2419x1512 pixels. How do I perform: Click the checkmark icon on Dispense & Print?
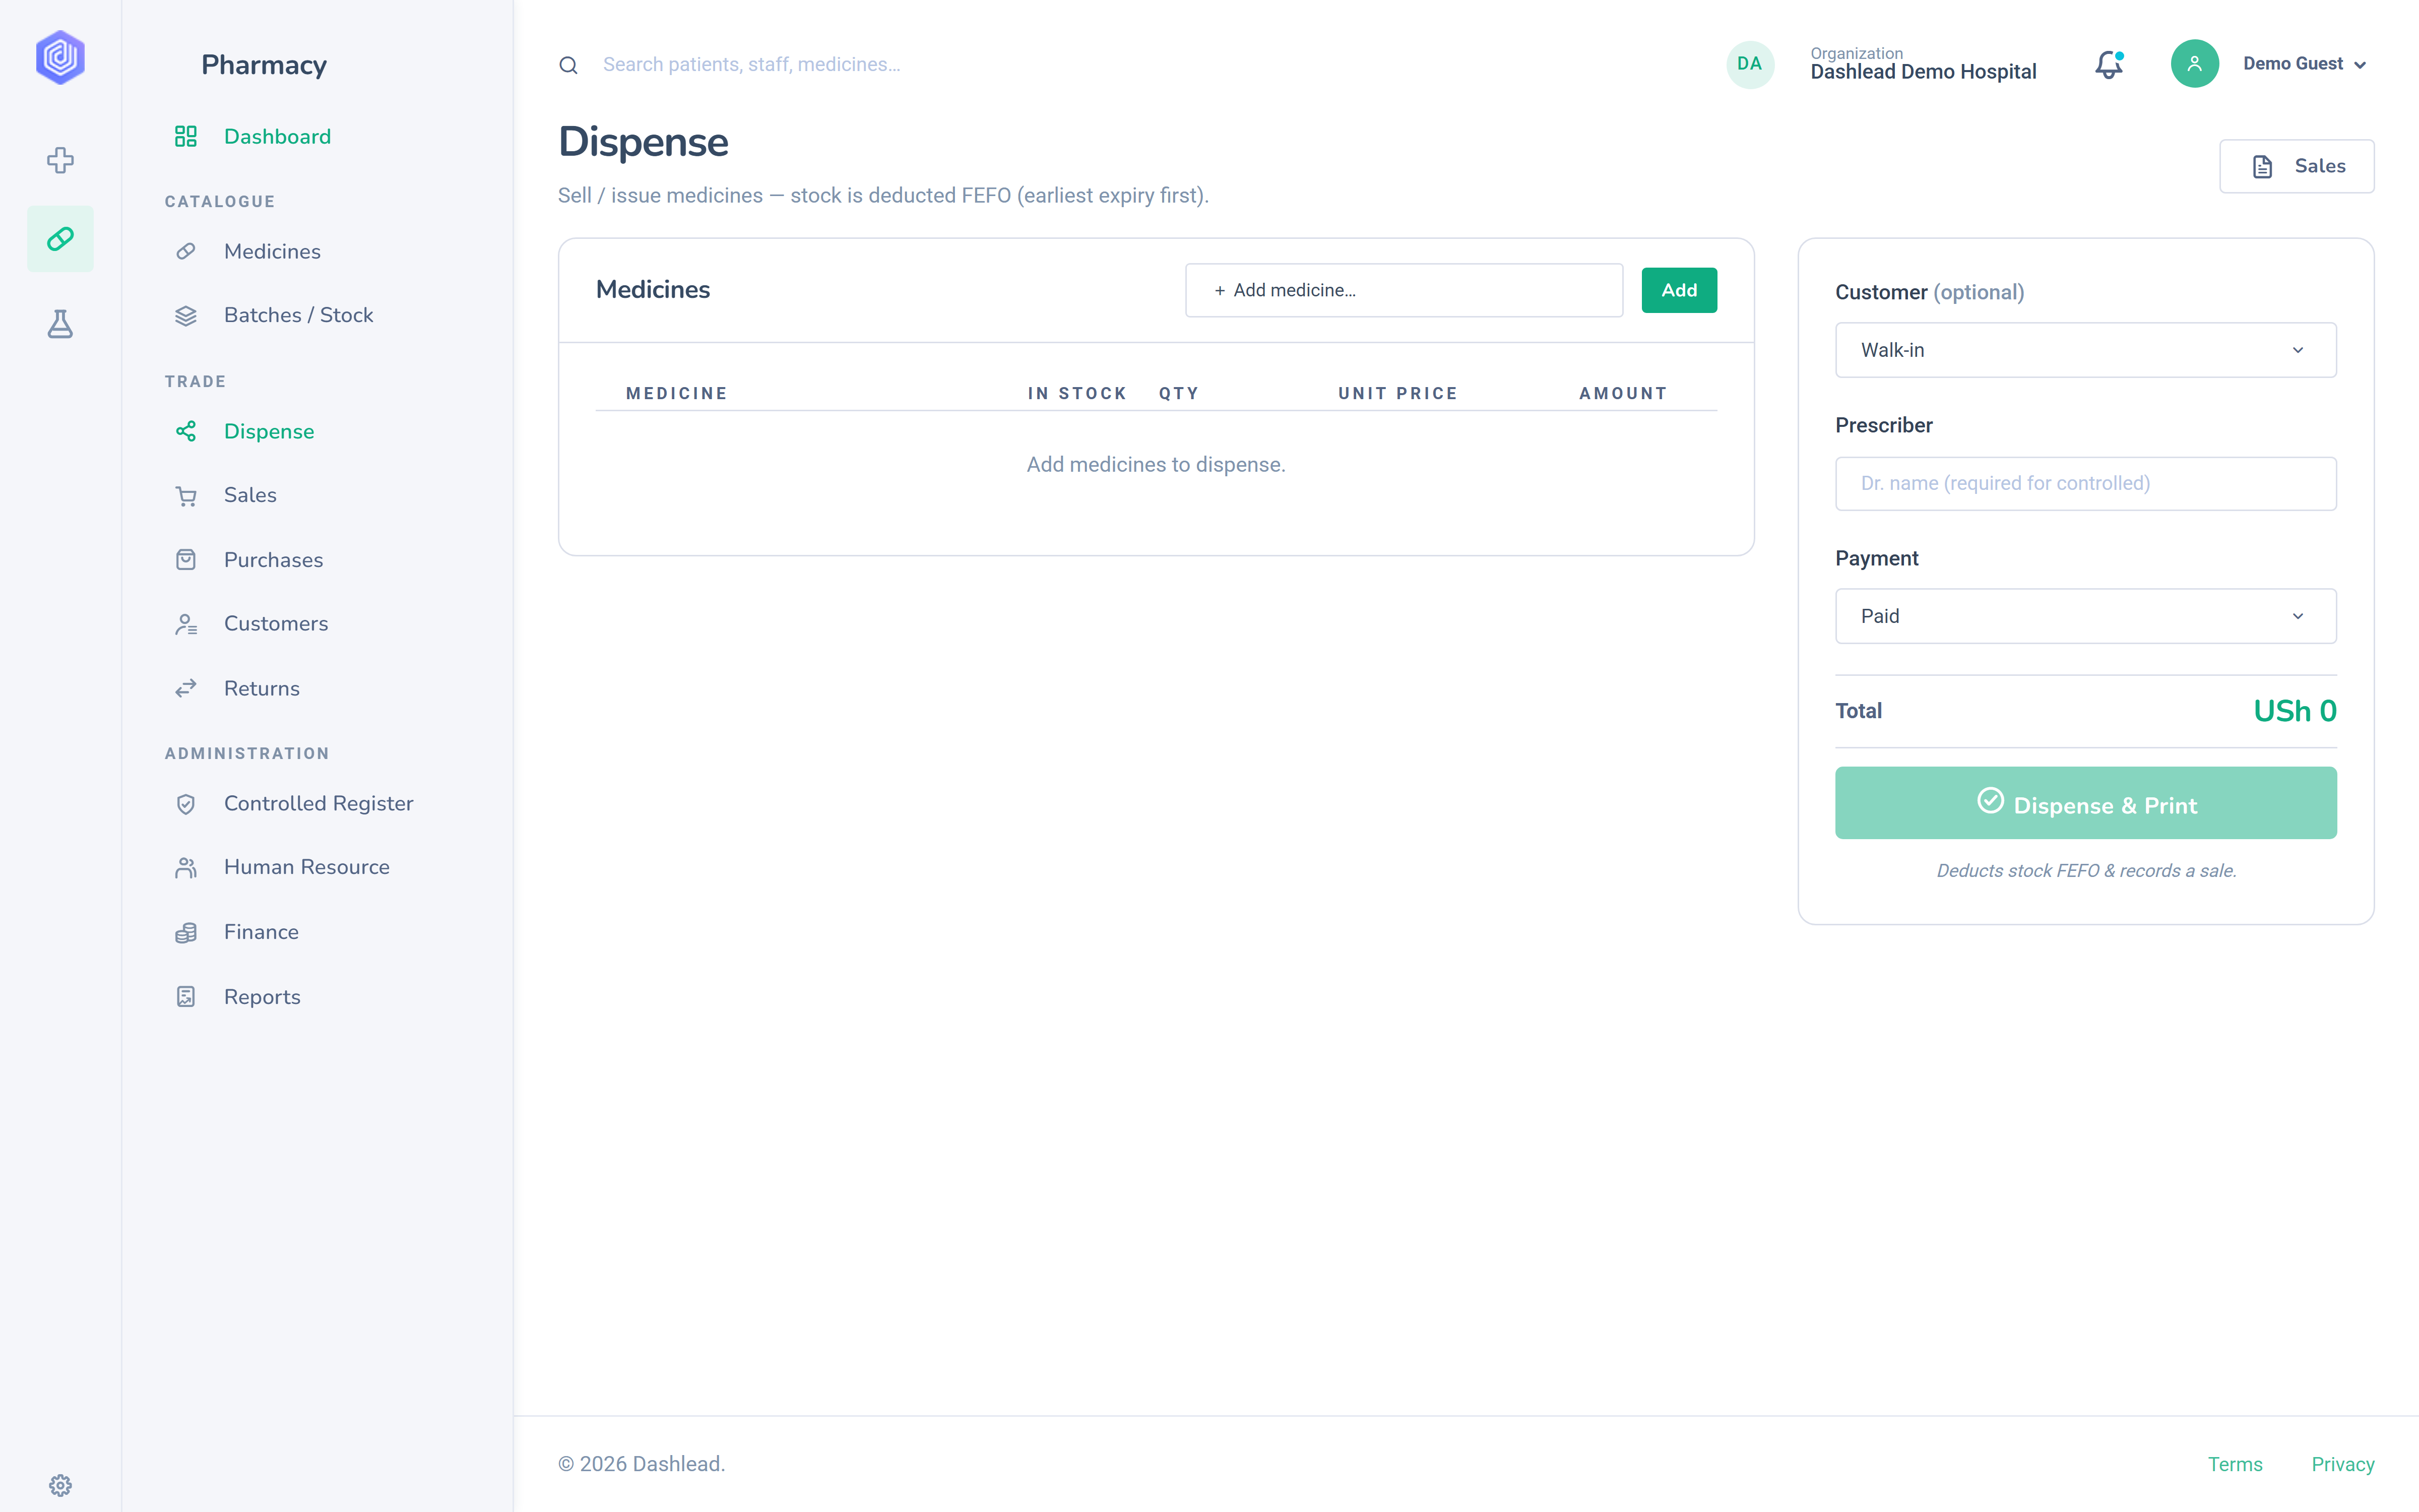1990,801
